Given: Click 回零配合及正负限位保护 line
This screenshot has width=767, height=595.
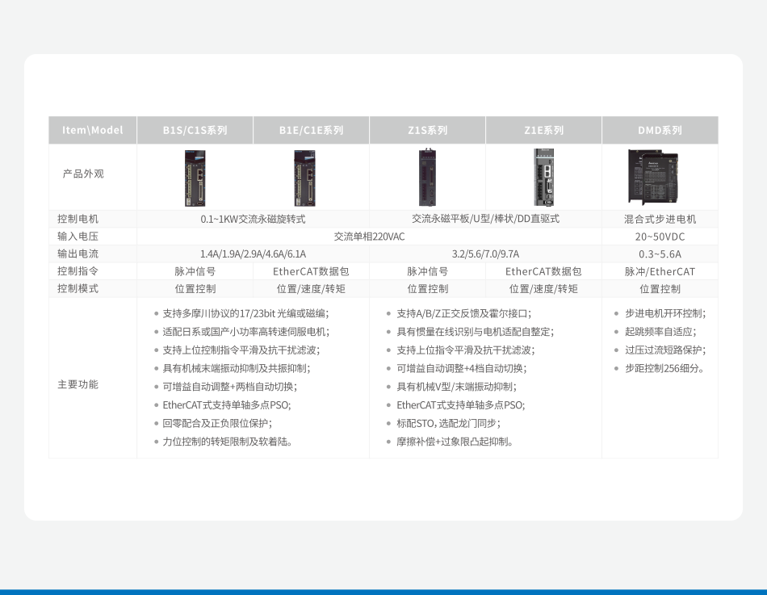Looking at the screenshot, I should [x=218, y=424].
